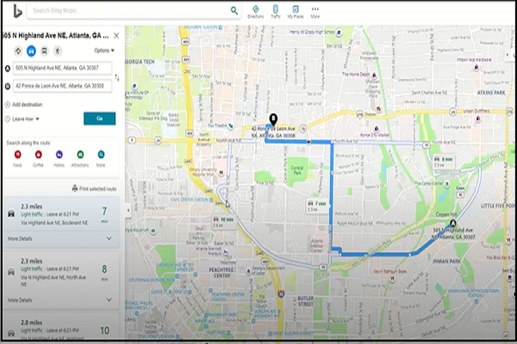This screenshot has height=344, width=517.
Task: Choose the walking directions mode
Action: pos(58,51)
